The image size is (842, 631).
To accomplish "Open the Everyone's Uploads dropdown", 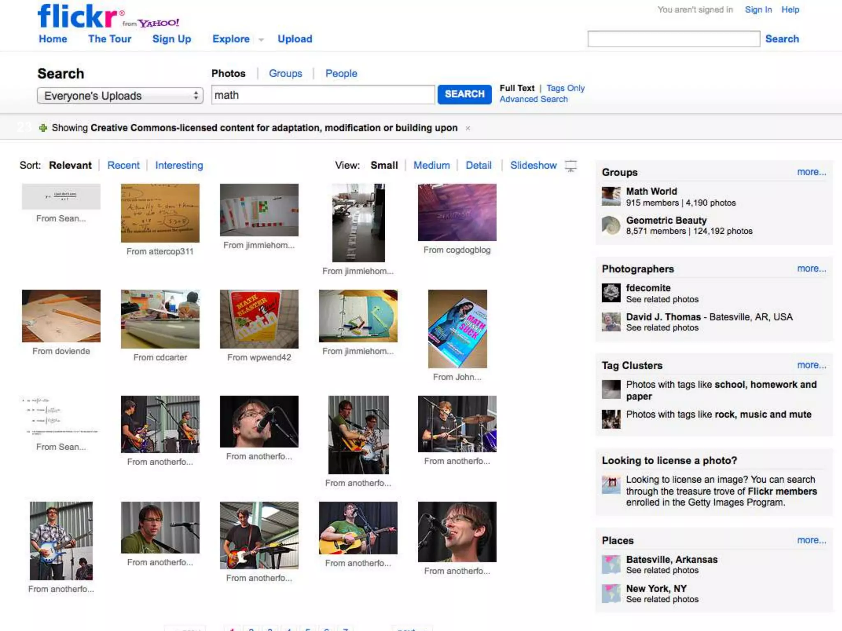I will (120, 96).
